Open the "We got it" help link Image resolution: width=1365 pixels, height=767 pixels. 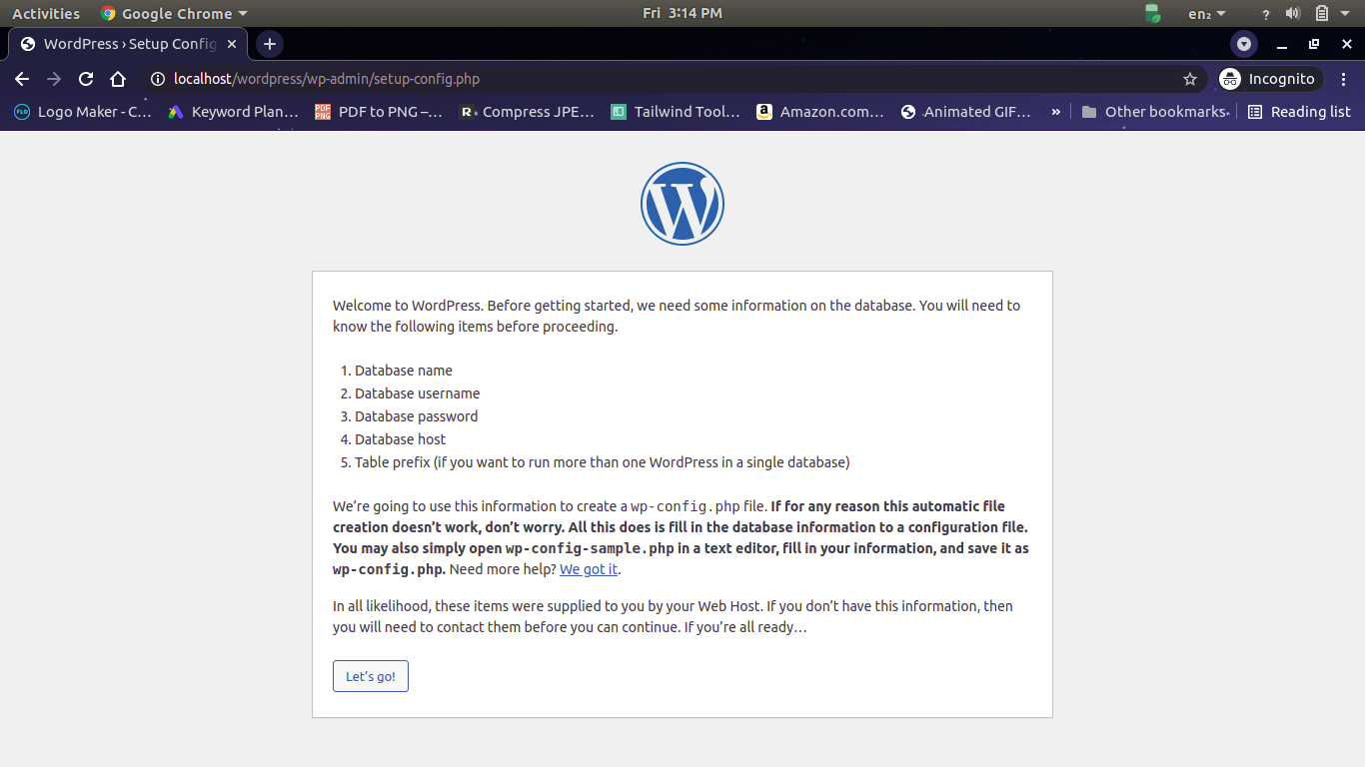[x=589, y=569]
